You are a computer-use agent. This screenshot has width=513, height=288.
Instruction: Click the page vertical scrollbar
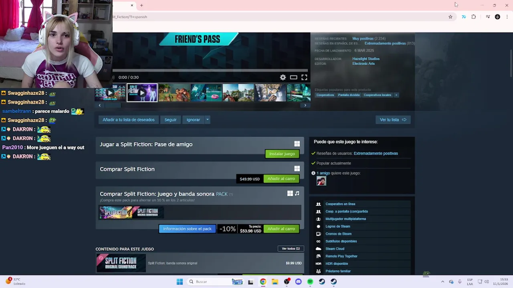(511, 64)
